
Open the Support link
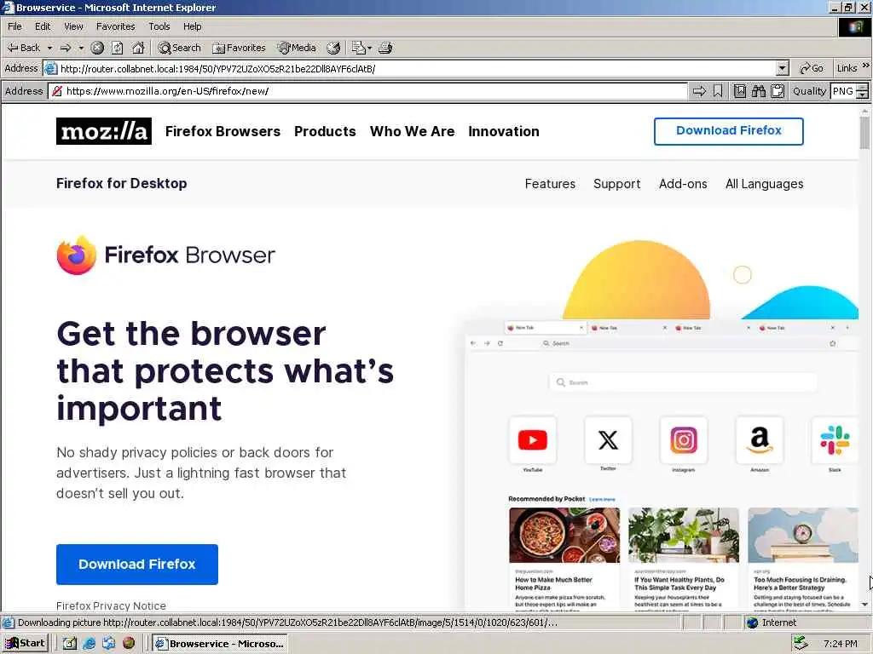click(617, 184)
